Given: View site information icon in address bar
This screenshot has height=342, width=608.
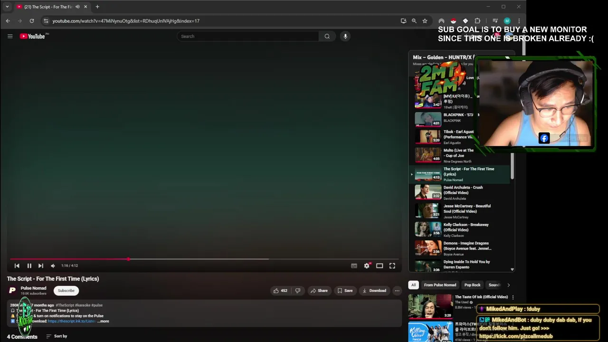Looking at the screenshot, I should pyautogui.click(x=46, y=21).
